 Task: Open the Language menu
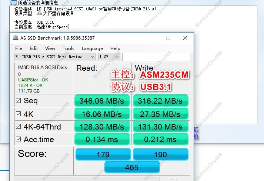[92, 48]
